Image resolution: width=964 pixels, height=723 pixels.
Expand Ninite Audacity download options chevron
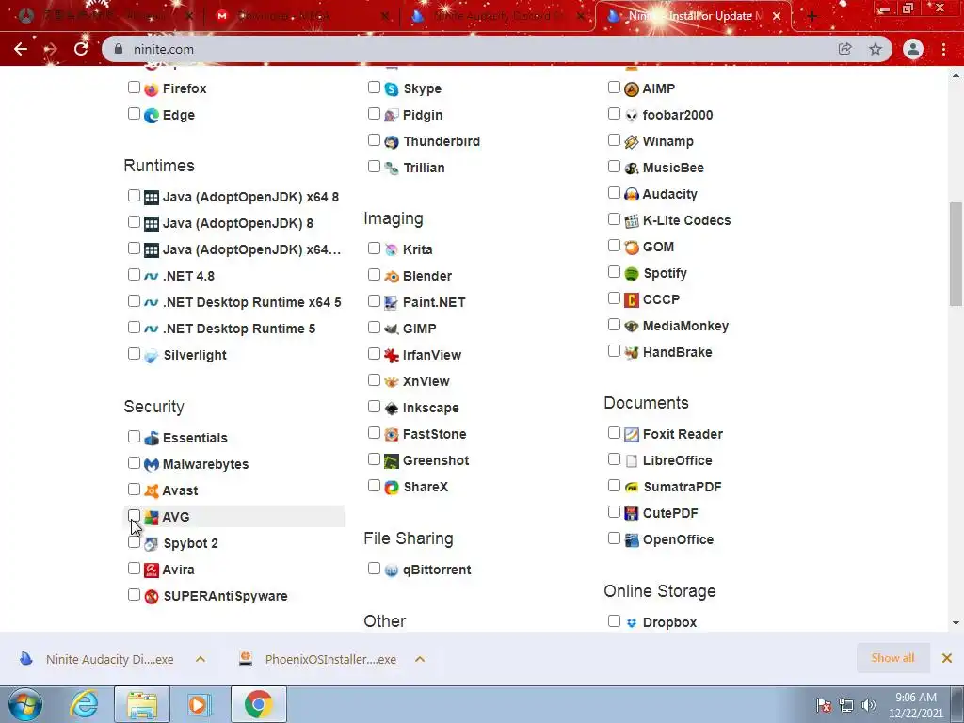click(201, 659)
